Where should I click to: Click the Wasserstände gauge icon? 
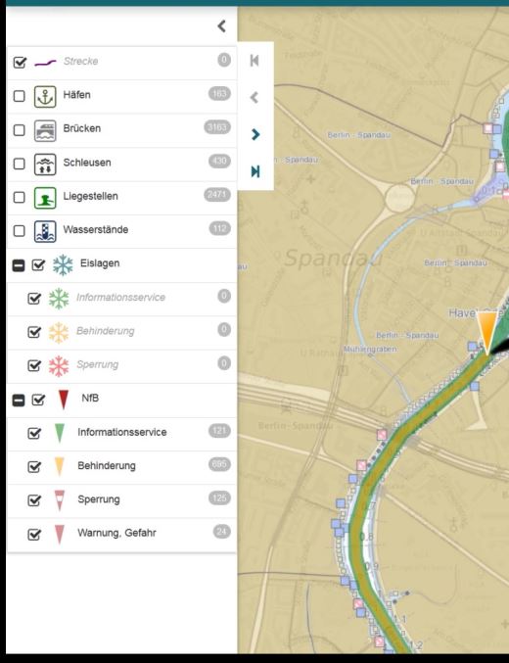[x=45, y=231]
